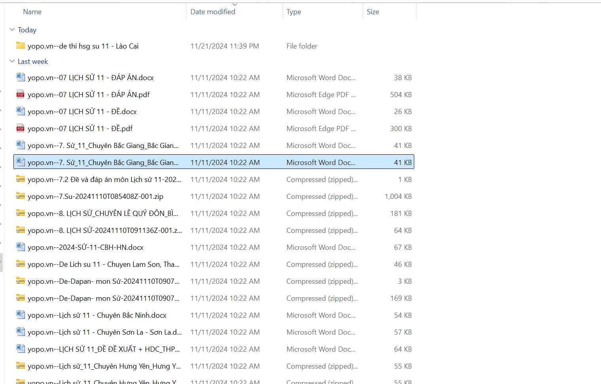Screen dimensions: 601x384
Task: Select file yopo.vn--07 LỊCH SỬ 11 - ĐÁP ÁN.docx
Action: click(91, 78)
